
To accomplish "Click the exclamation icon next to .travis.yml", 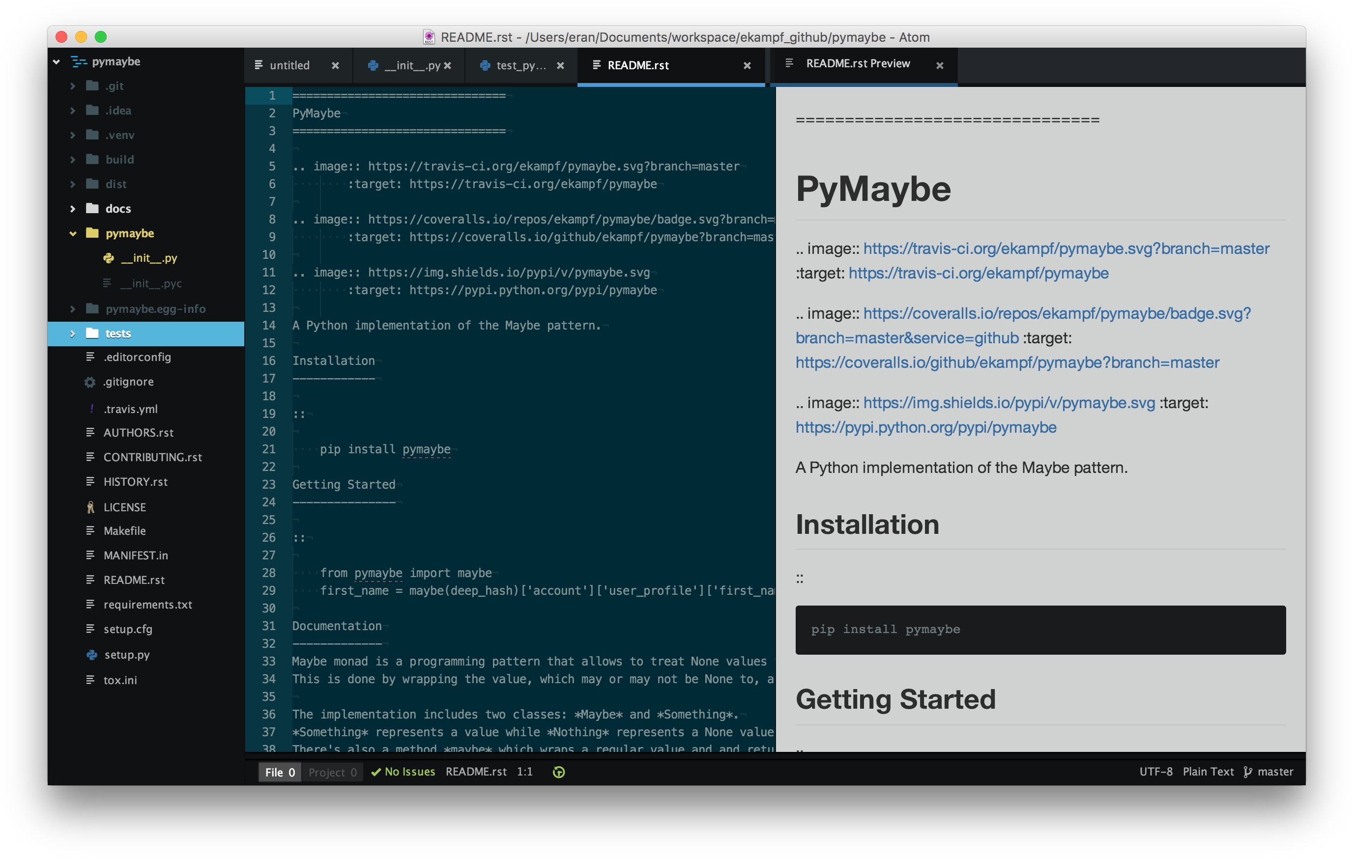I will 91,408.
